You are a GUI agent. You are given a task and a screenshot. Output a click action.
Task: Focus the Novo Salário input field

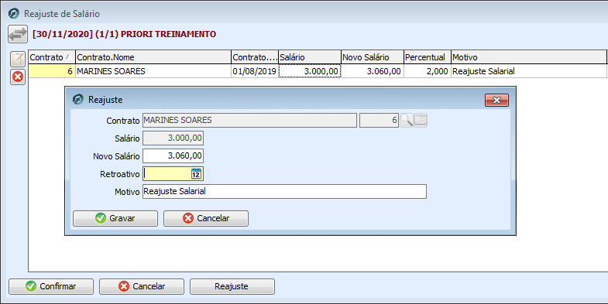point(173,156)
